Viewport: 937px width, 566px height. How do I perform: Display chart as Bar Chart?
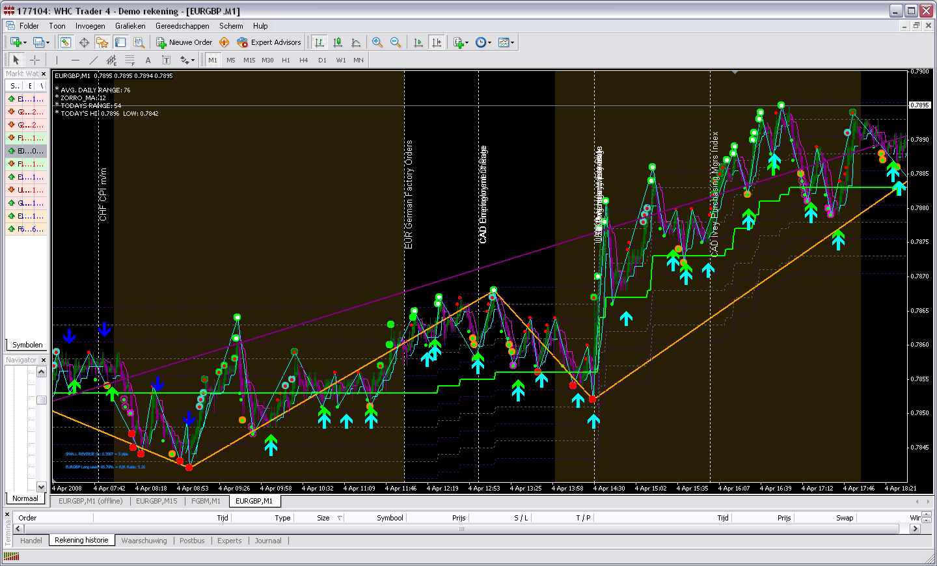coord(319,42)
